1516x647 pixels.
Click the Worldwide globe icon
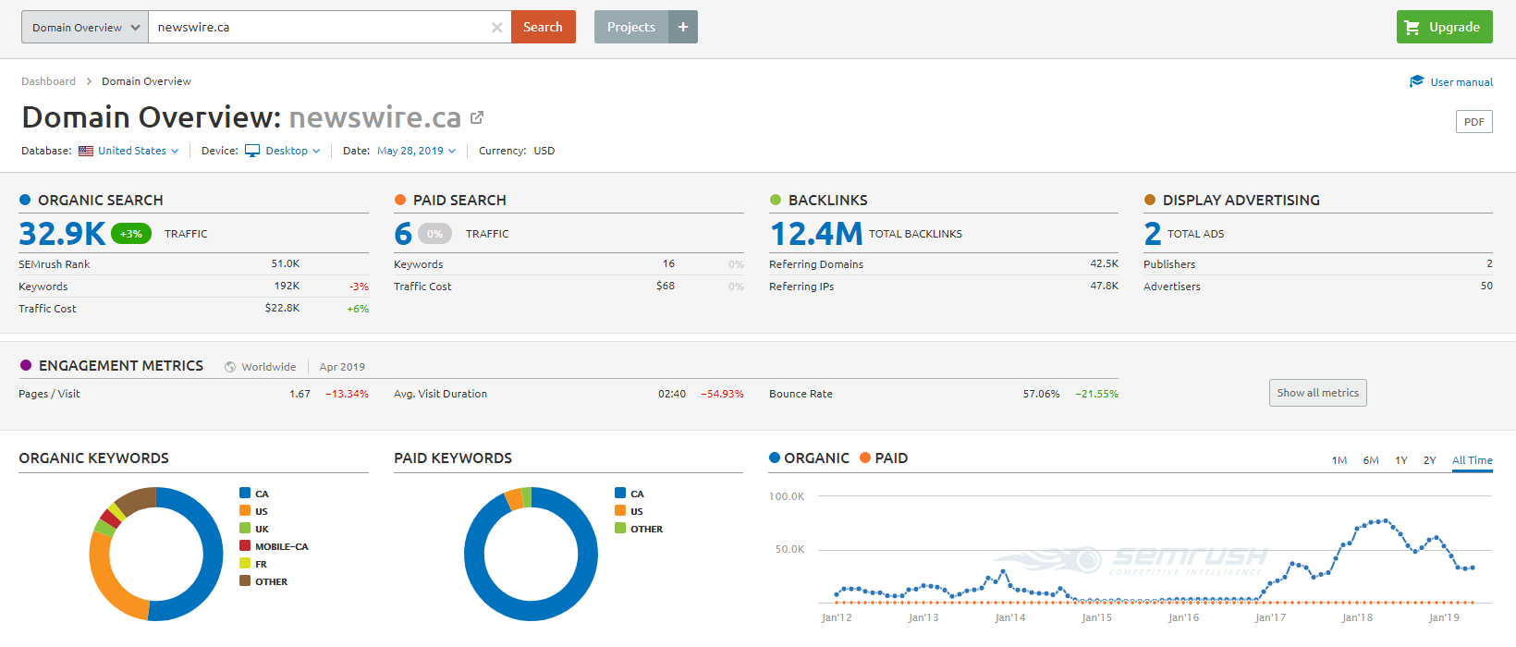(x=230, y=367)
